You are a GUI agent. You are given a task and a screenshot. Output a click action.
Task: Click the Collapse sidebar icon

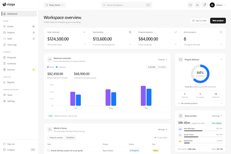coord(4,150)
